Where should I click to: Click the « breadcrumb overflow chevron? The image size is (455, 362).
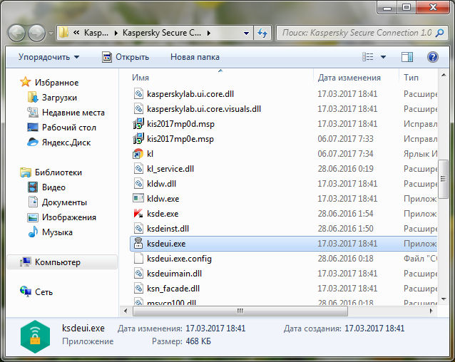pyautogui.click(x=76, y=33)
